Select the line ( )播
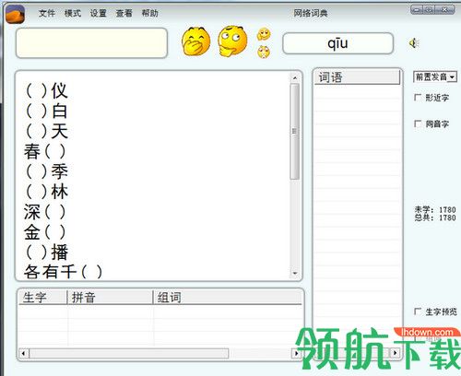 point(46,252)
